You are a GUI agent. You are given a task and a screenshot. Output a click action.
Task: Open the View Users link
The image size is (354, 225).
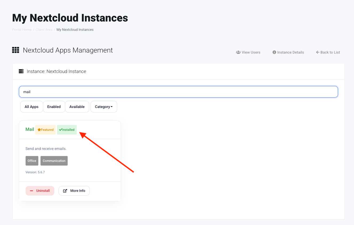point(248,52)
